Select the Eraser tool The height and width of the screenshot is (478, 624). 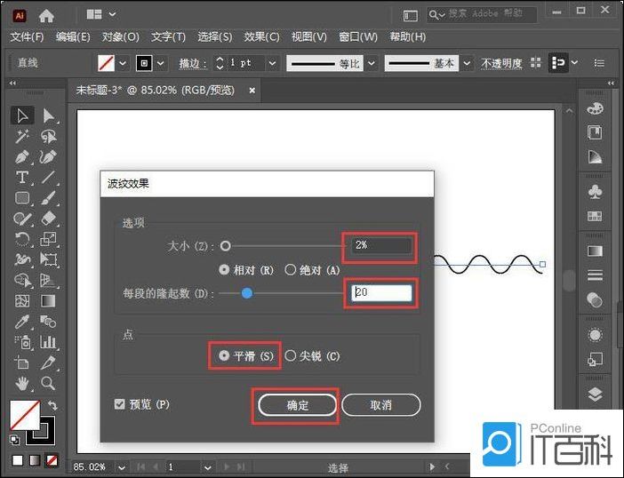click(x=48, y=219)
